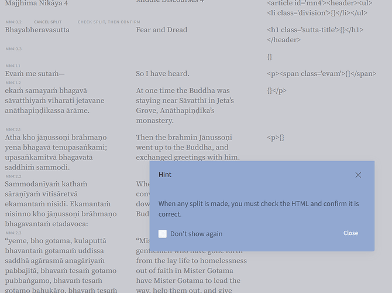Select "ekaṁ samayaṁ bhagavā" Pali paragraph
The image size is (392, 293).
tap(54, 100)
